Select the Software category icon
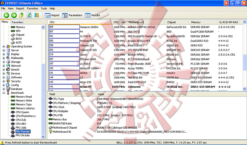This screenshot has width=247, height=145. pyautogui.click(x=8, y=78)
